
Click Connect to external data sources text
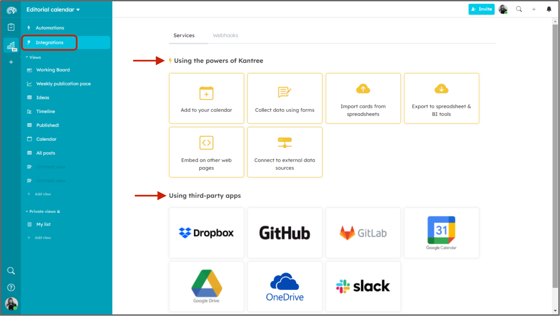(x=285, y=164)
